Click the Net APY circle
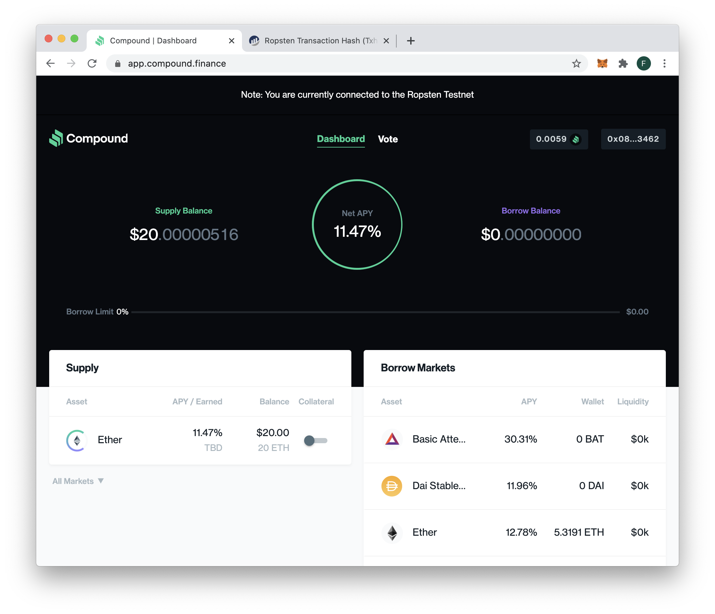 tap(357, 224)
